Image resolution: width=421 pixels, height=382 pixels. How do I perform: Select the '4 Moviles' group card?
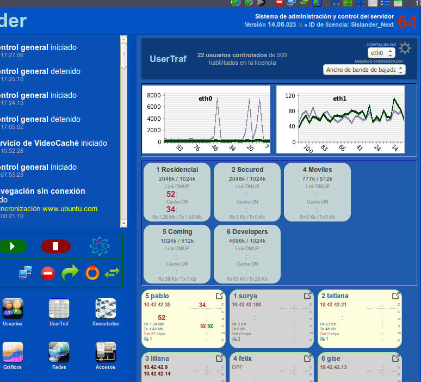click(x=317, y=192)
